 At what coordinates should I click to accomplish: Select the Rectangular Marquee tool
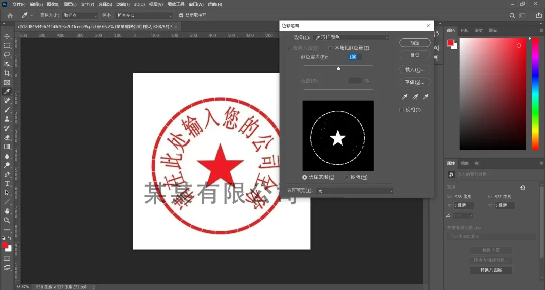click(x=7, y=45)
